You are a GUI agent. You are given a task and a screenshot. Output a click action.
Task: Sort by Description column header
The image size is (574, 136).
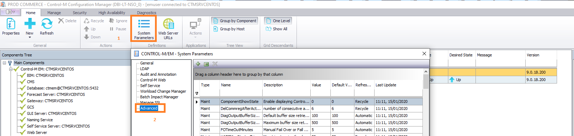click(286, 85)
